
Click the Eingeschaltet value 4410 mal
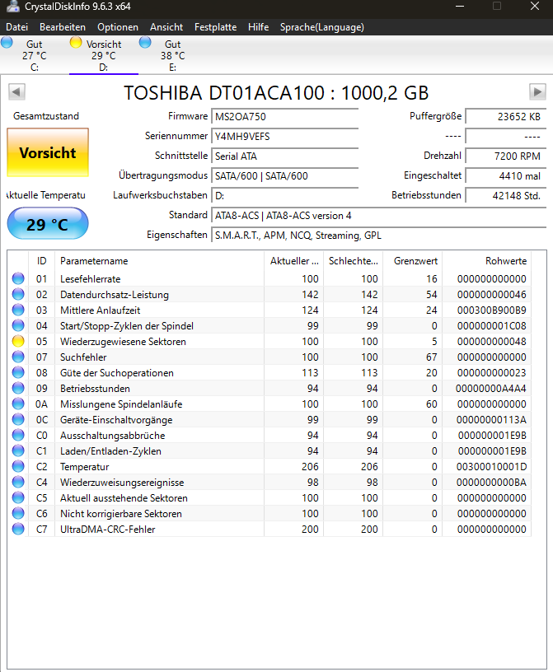click(x=506, y=175)
